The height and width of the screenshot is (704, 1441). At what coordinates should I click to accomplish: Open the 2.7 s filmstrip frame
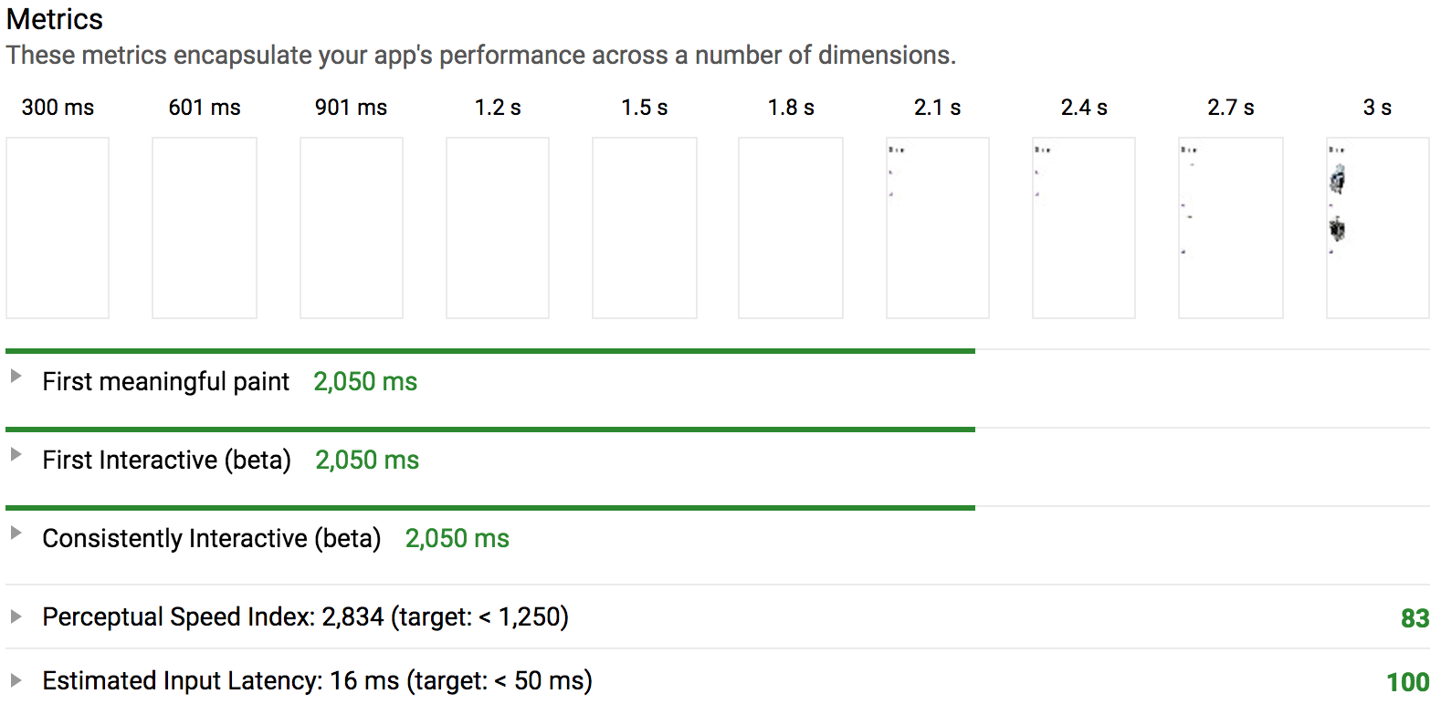click(x=1231, y=228)
